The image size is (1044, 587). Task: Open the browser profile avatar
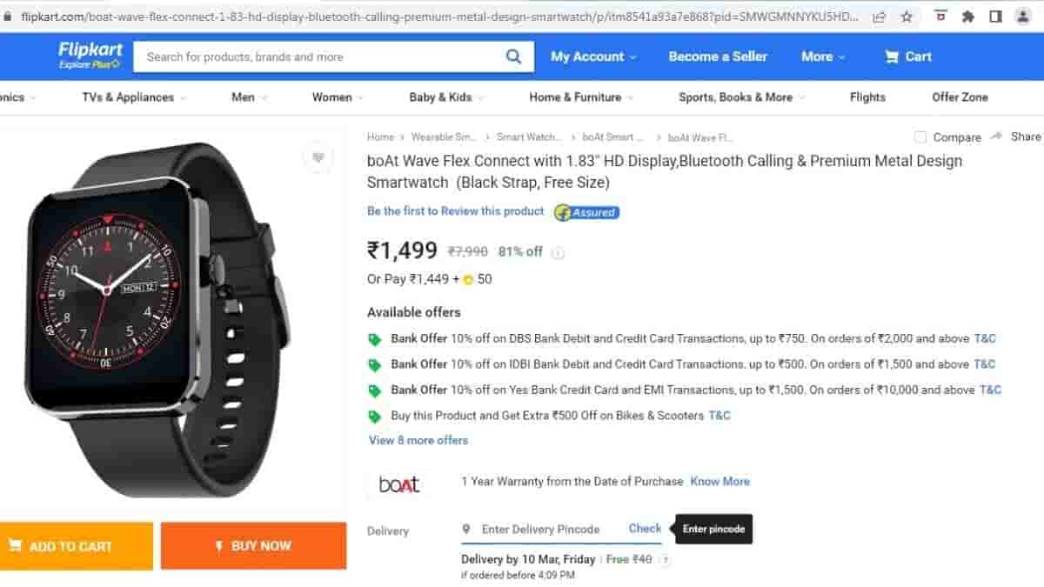point(1022,17)
